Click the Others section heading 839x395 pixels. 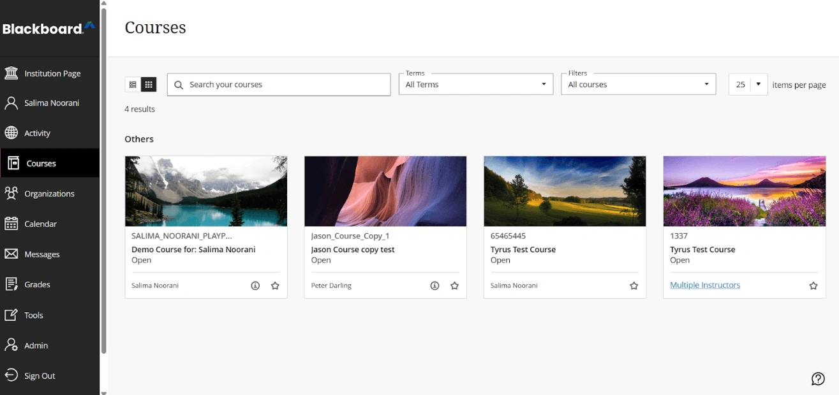(x=139, y=139)
